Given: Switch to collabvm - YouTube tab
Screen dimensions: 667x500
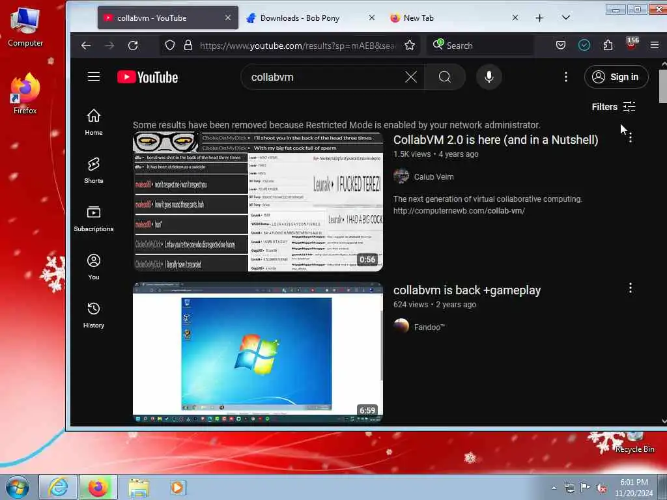Looking at the screenshot, I should (168, 18).
